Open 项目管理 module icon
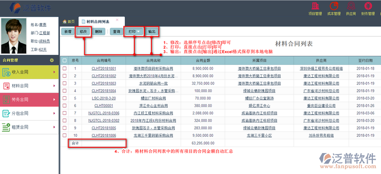This screenshot has width=381, height=174. pos(315,6)
